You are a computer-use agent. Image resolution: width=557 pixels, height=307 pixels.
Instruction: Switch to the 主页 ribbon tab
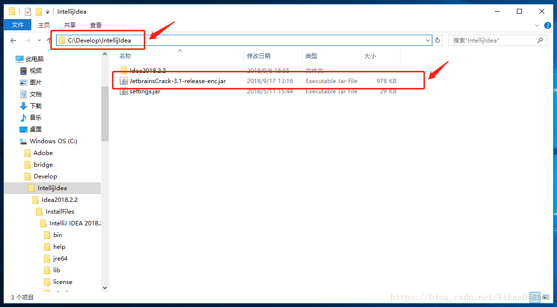44,25
